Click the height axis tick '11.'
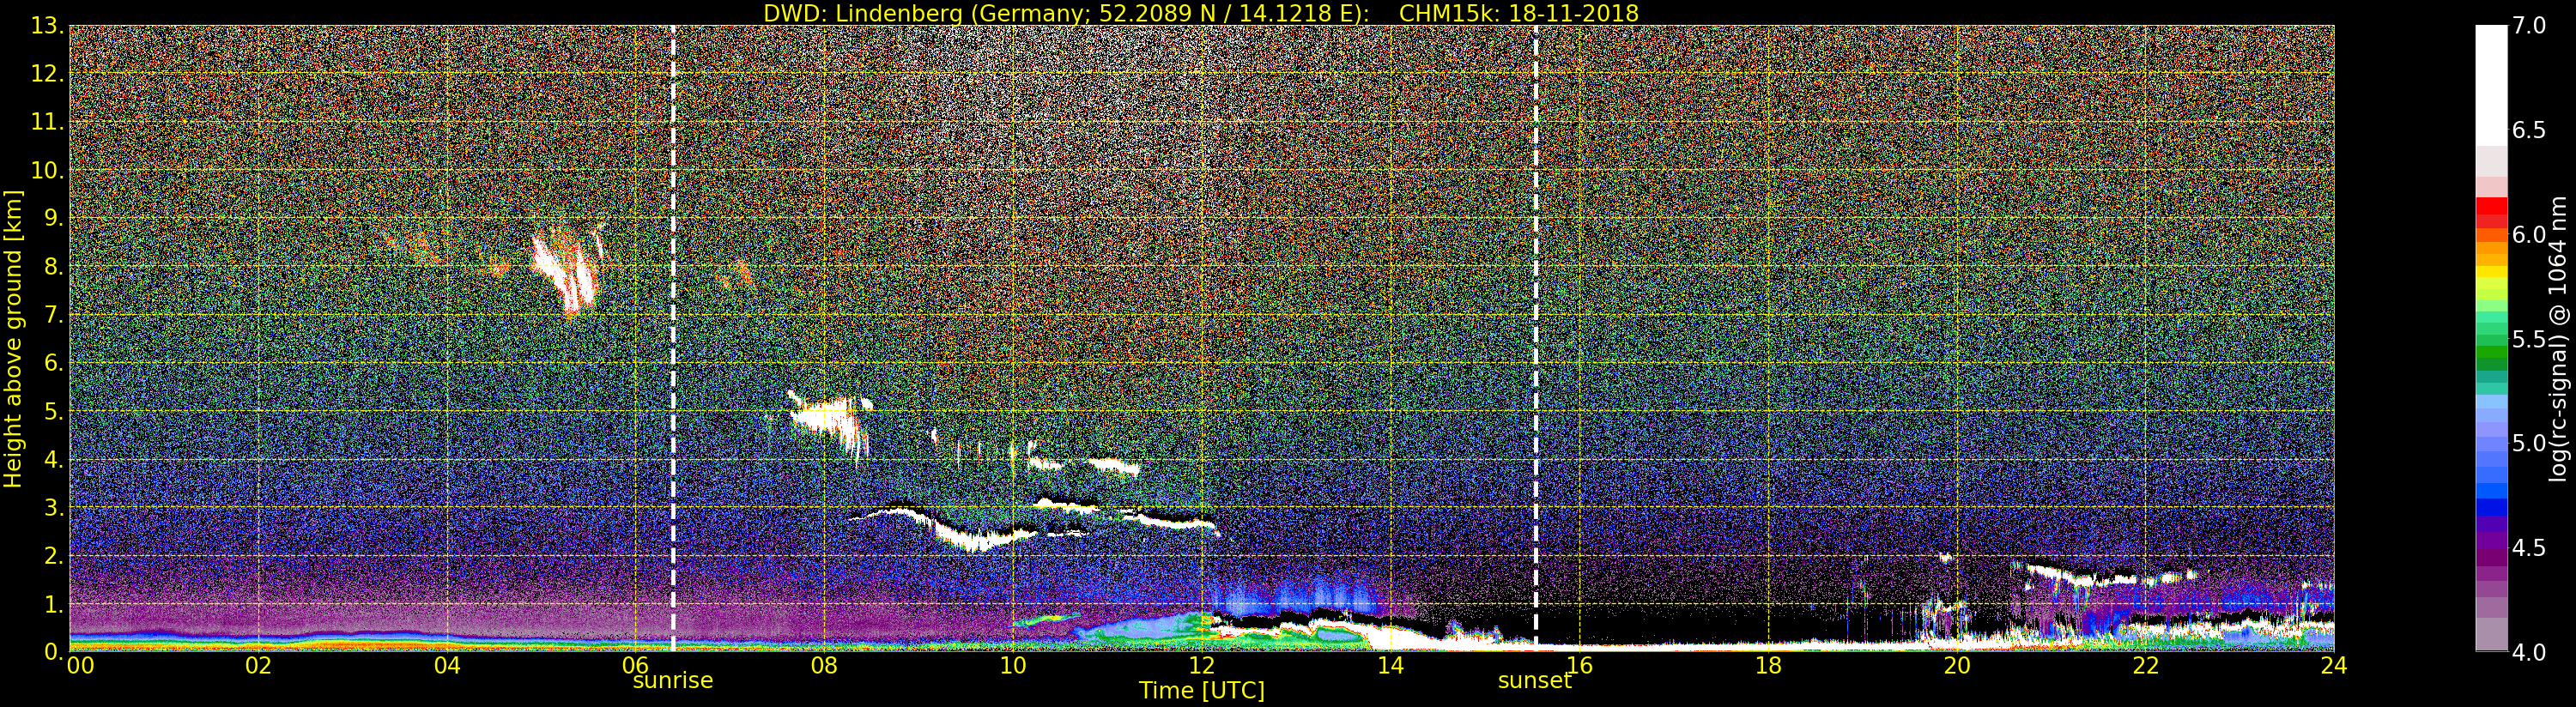The width and height of the screenshot is (2576, 707). coord(48,122)
